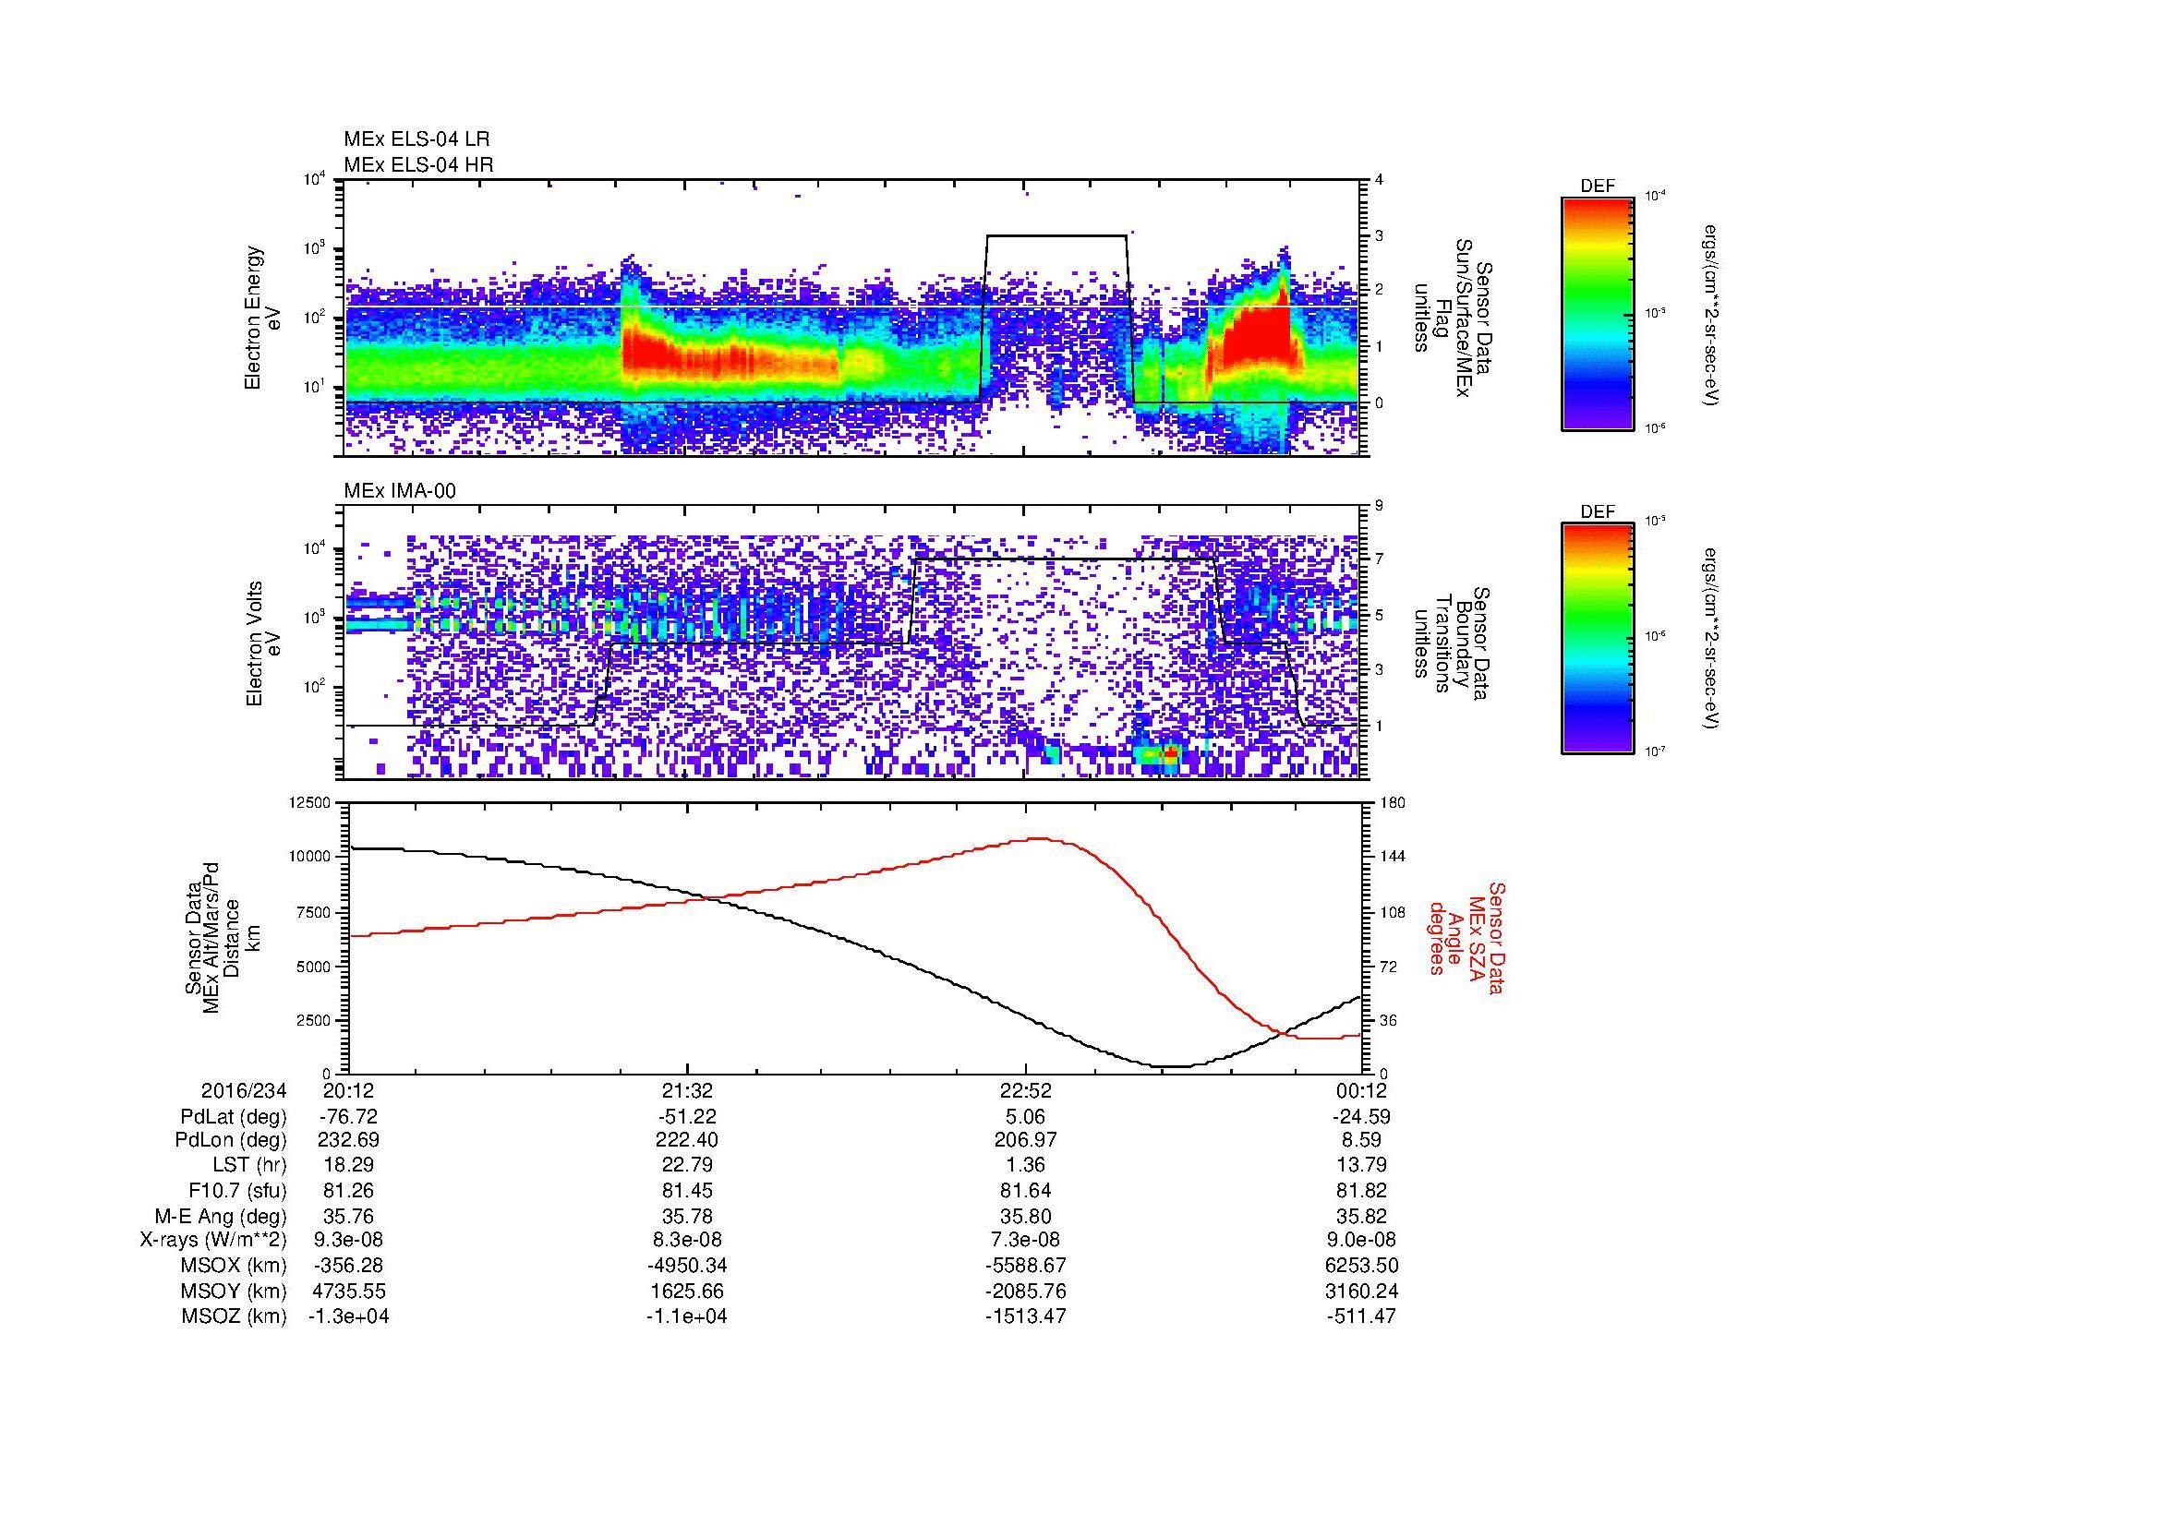Click the 'MEx ELS-04 HR' panel title
This screenshot has height=1526, width=2160.
click(x=418, y=164)
